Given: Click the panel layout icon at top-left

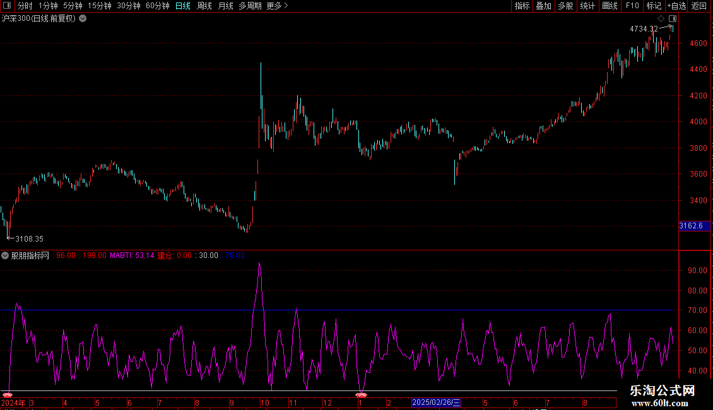Looking at the screenshot, I should (7, 6).
